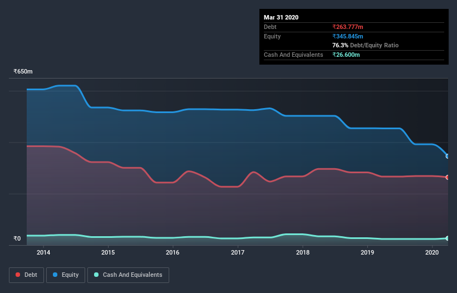Select the 2014 x-axis label
This screenshot has width=457, height=293.
pos(43,252)
